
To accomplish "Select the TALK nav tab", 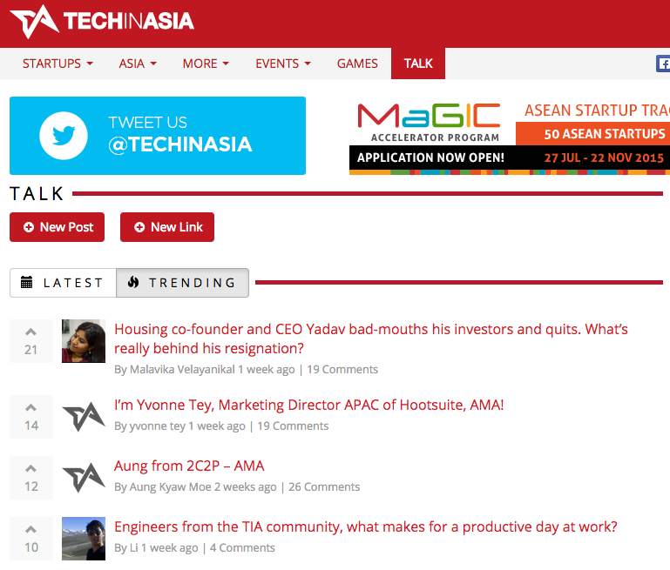I will (x=418, y=64).
